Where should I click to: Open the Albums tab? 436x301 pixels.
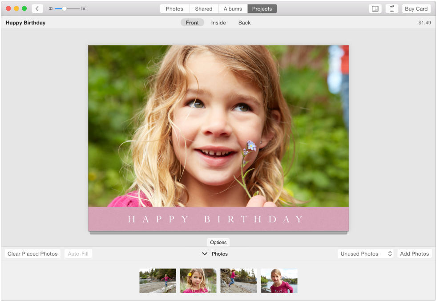pos(233,8)
